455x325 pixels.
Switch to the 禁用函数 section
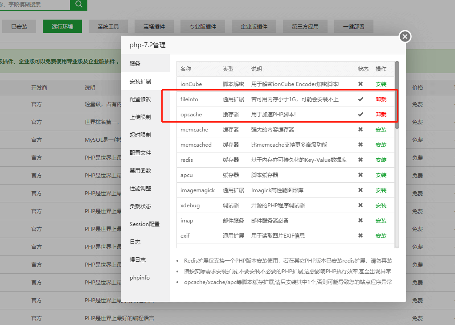click(140, 170)
